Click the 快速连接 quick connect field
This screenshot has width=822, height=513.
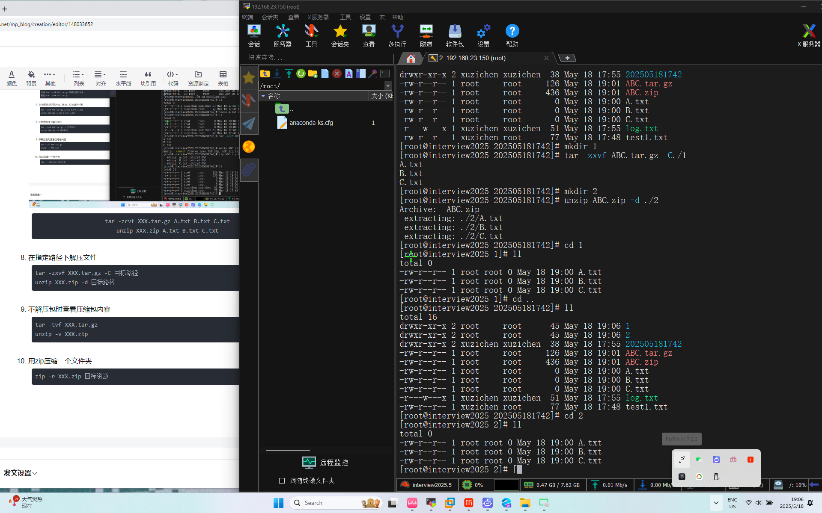coord(317,58)
